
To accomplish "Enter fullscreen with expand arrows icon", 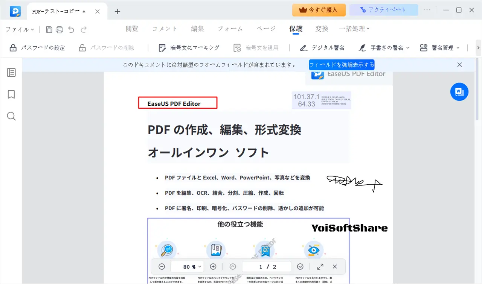I will pos(320,267).
